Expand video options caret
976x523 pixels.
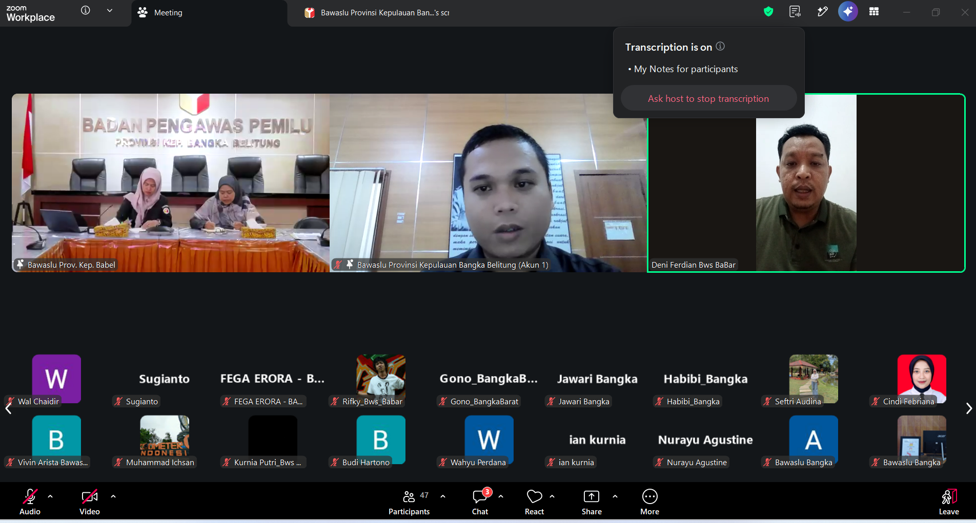coord(113,496)
